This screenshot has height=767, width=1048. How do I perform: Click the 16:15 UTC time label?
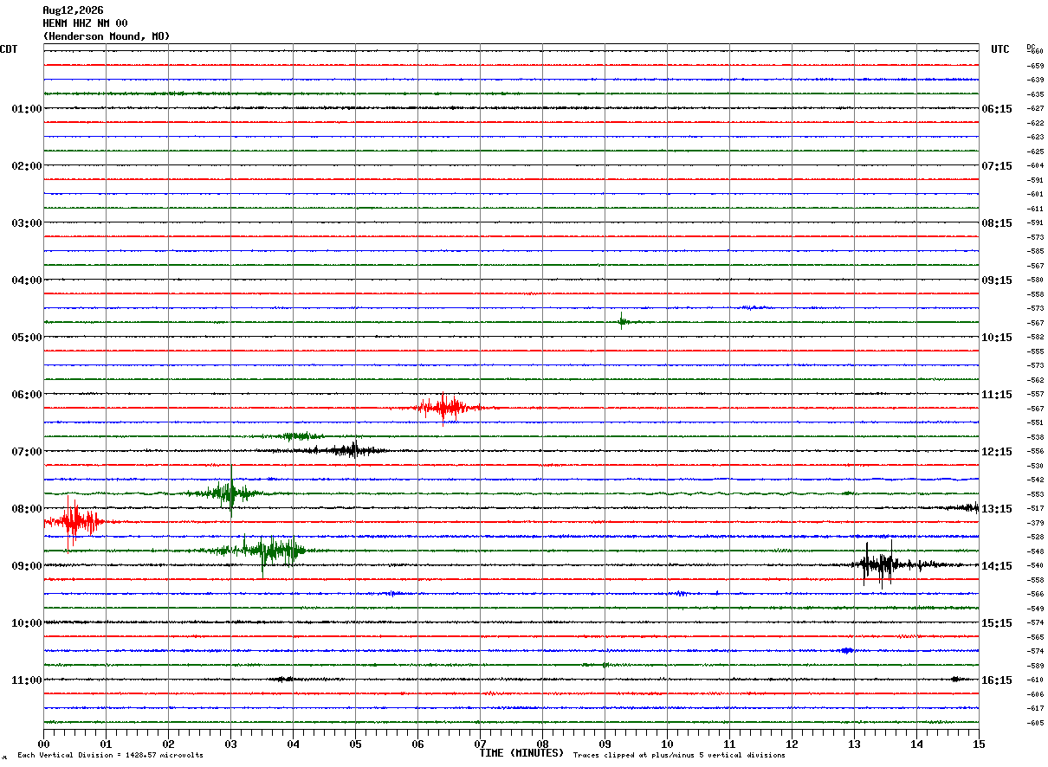point(996,680)
